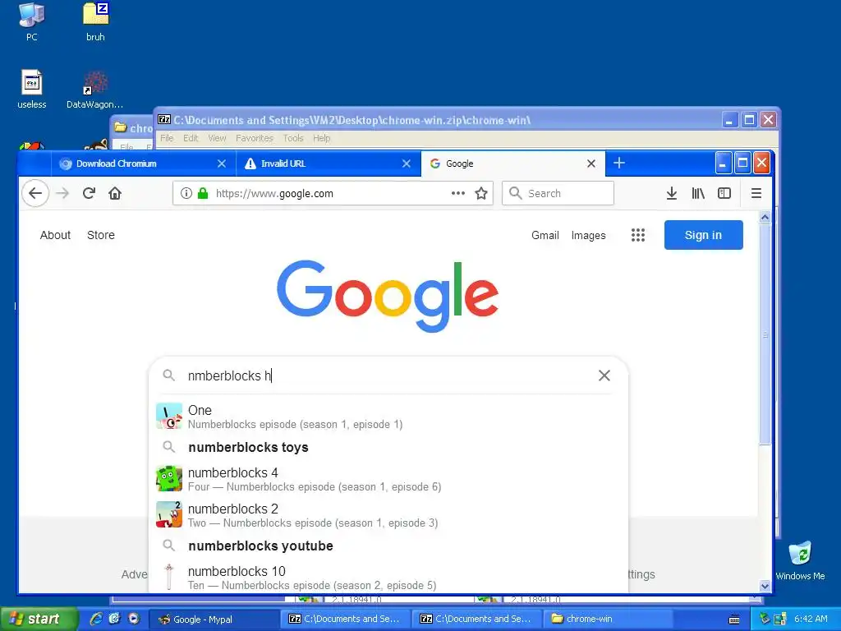Clear the Google search box text

click(x=604, y=375)
